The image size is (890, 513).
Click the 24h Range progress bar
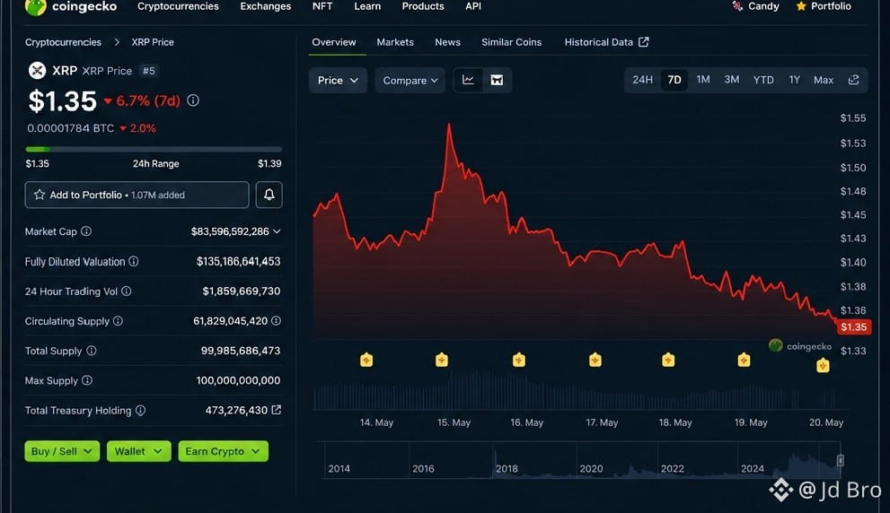(154, 149)
